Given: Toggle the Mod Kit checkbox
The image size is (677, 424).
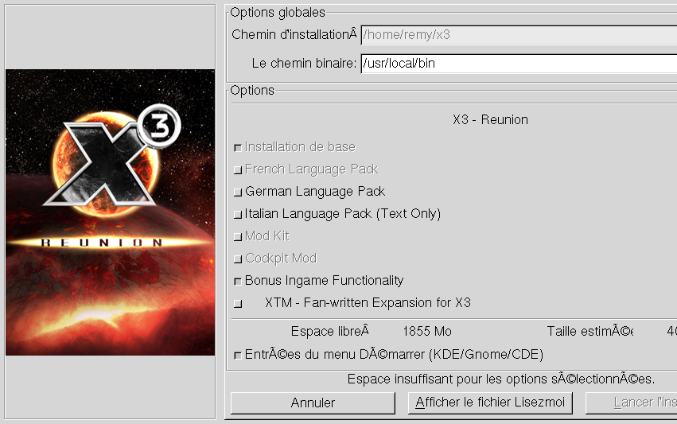Looking at the screenshot, I should click(x=238, y=237).
